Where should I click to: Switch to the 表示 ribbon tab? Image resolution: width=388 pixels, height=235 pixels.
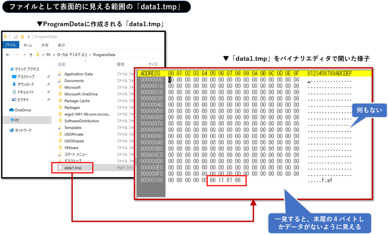coord(62,45)
